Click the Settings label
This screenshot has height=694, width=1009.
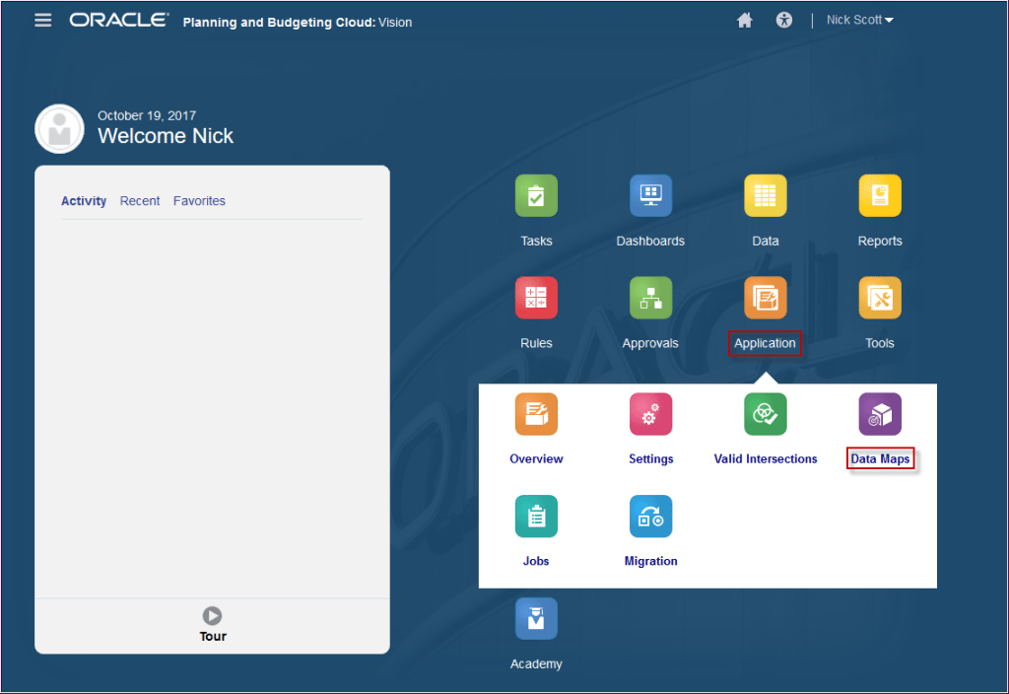pos(650,458)
